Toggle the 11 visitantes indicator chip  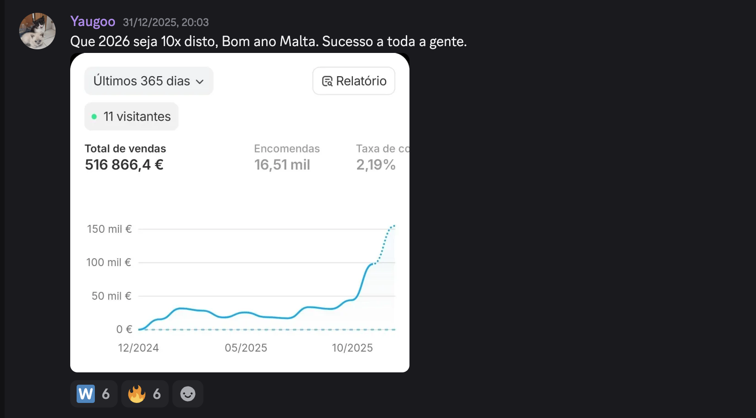point(131,116)
